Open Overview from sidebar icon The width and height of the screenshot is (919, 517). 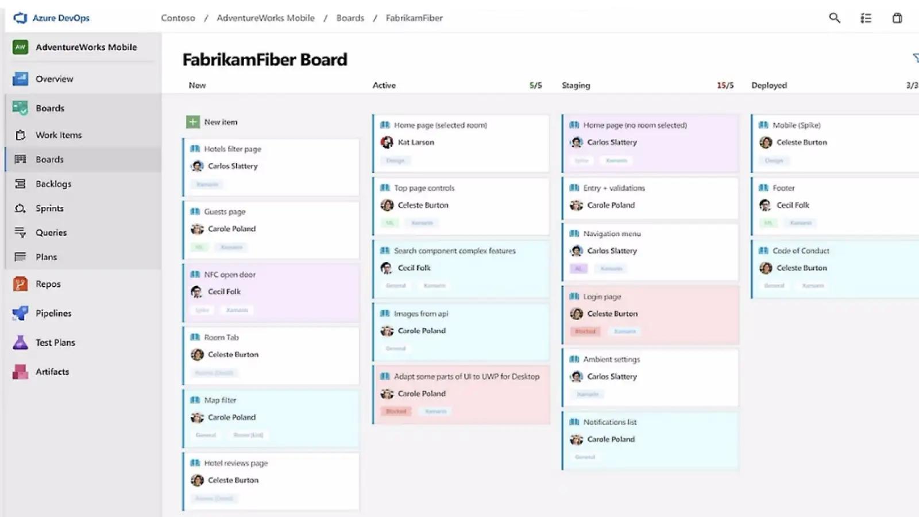pyautogui.click(x=20, y=79)
